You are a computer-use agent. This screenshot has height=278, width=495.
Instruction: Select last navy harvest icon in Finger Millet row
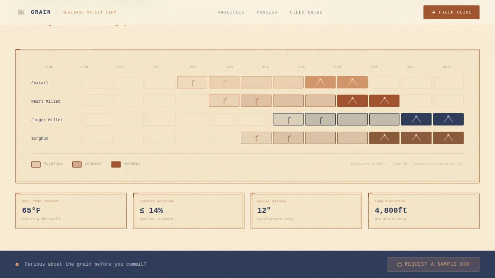448,119
